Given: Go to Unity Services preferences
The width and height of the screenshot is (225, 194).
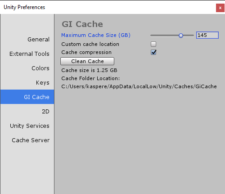Looking at the screenshot, I should 27,126.
